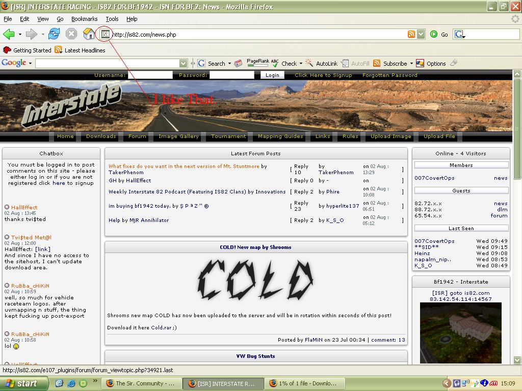This screenshot has height=391, width=522.
Task: Click the AutoLink toolbar button
Action: pyautogui.click(x=322, y=63)
